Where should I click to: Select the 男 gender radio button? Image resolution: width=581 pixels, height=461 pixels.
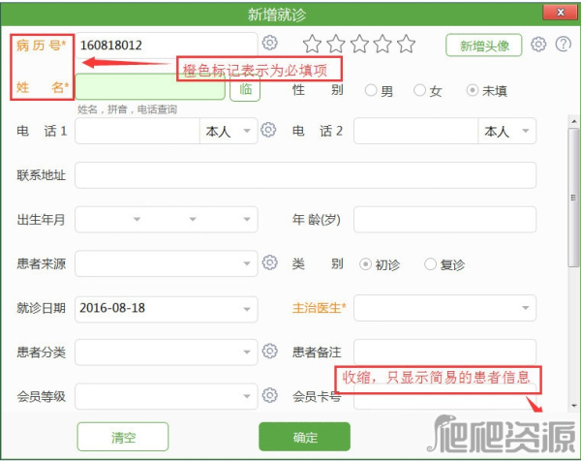(371, 91)
